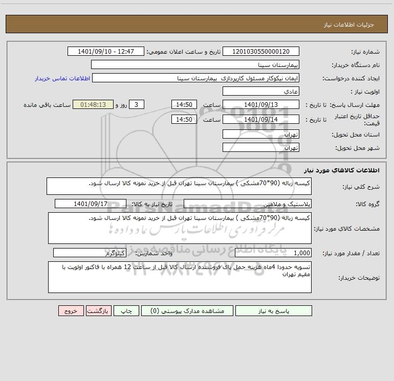Click the چاپ print button
Image resolution: width=394 pixels, height=381 pixels.
(126, 310)
